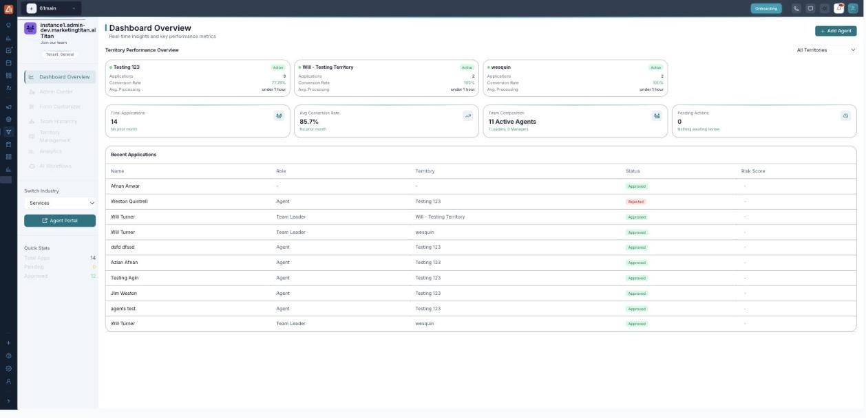Click the users icon in dark rail
The width and height of the screenshot is (866, 418).
click(x=8, y=88)
